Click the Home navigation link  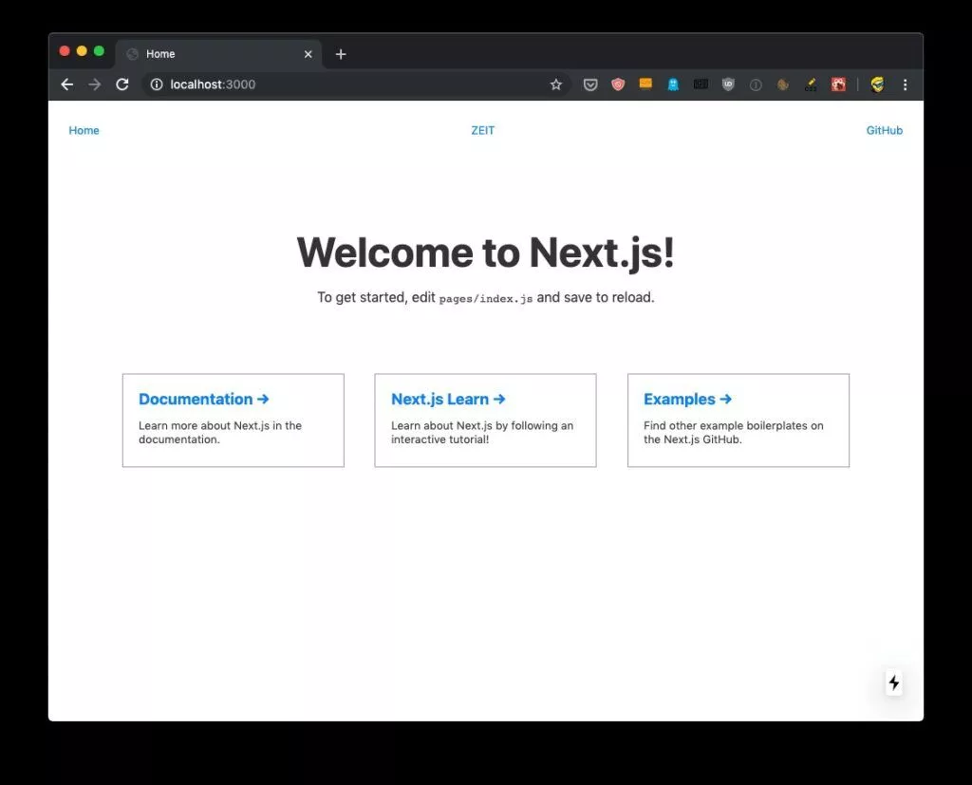point(84,131)
